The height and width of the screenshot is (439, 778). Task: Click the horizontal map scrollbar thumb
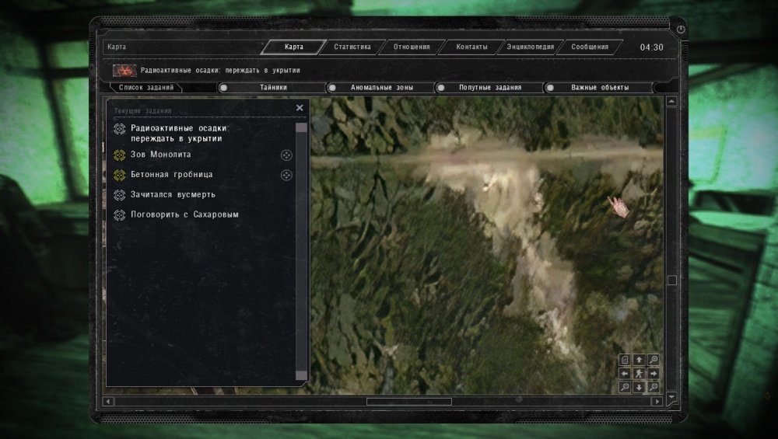pyautogui.click(x=409, y=402)
